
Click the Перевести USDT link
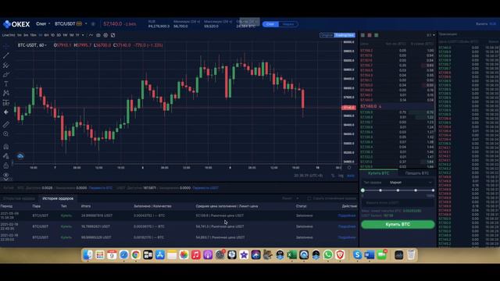click(x=205, y=188)
